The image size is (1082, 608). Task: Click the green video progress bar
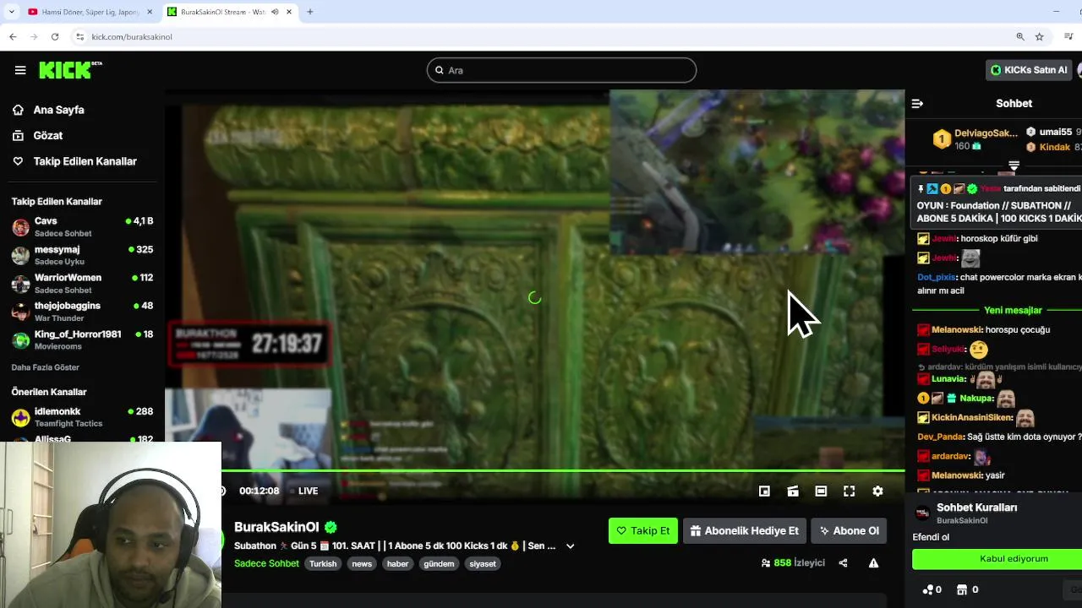point(563,470)
